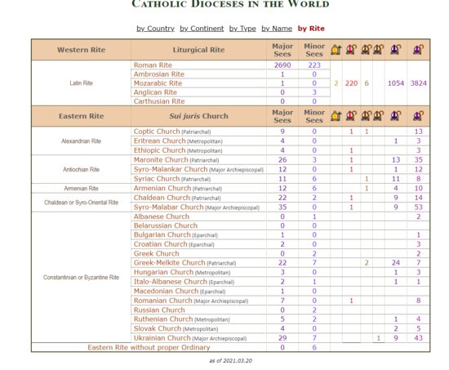The width and height of the screenshot is (449, 370).
Task: Click the yellow papal tiara icon in Western Rite header
Action: pos(336,50)
